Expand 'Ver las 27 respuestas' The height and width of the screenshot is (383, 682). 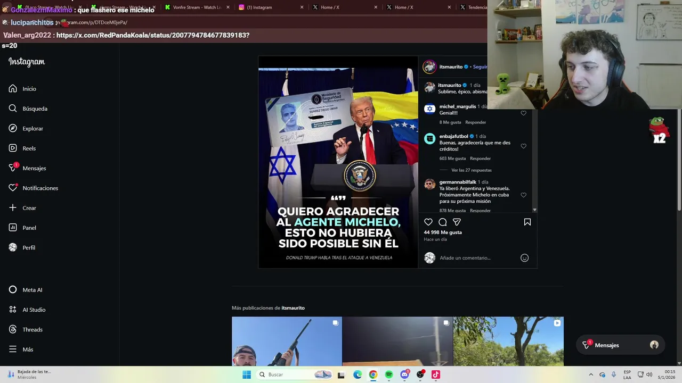click(471, 170)
